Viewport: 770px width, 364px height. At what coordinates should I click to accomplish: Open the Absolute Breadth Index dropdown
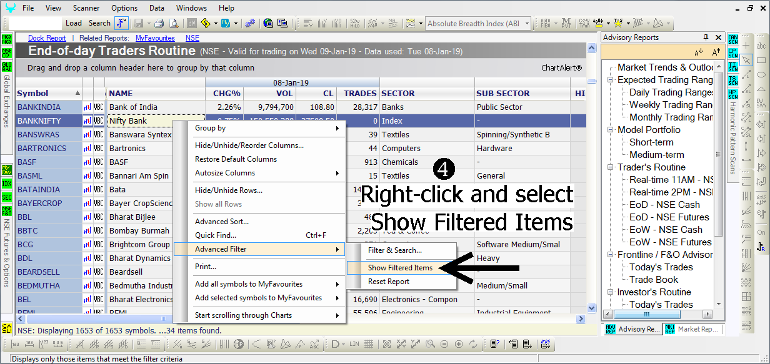click(527, 24)
